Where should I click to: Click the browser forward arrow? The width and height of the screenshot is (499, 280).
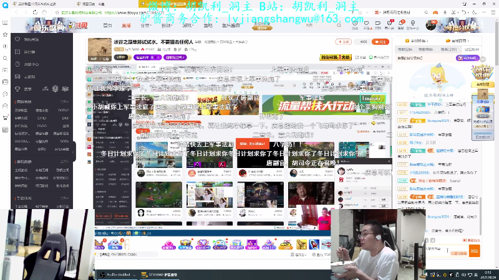point(25,12)
